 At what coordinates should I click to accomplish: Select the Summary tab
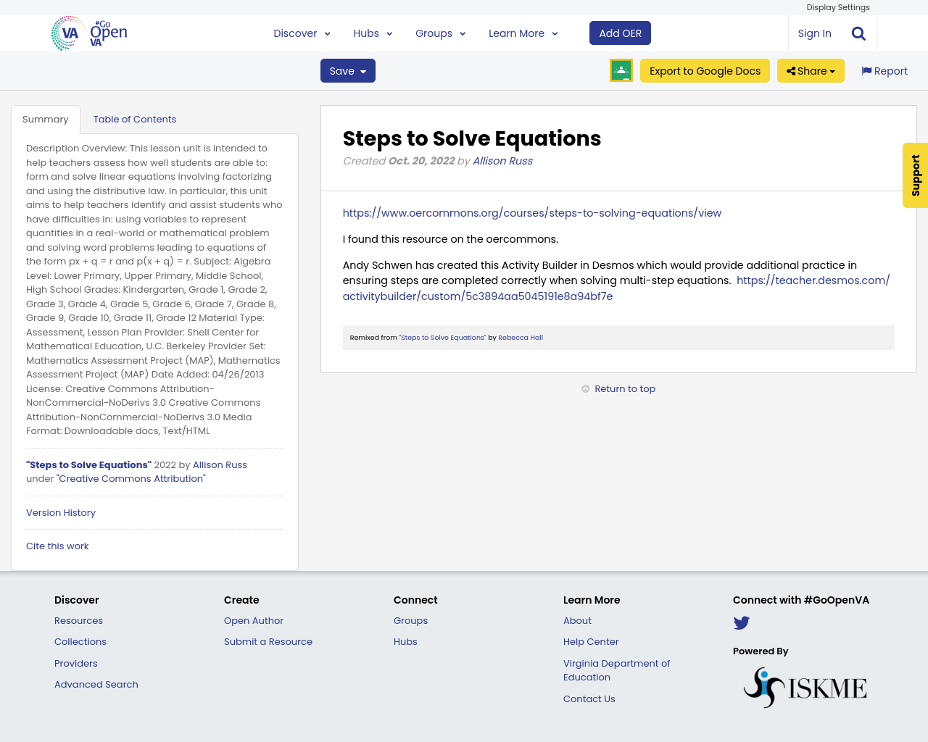(46, 117)
